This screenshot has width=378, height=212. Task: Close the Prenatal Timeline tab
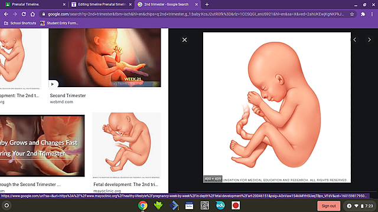[64, 4]
